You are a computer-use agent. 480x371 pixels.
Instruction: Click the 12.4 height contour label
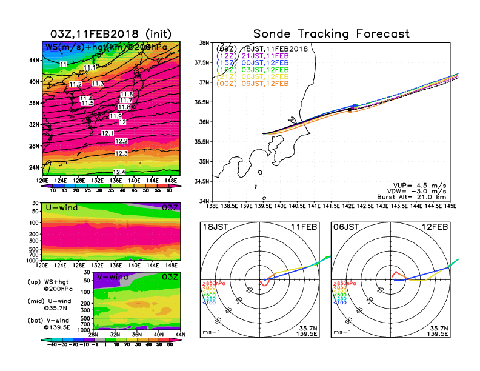click(x=119, y=172)
